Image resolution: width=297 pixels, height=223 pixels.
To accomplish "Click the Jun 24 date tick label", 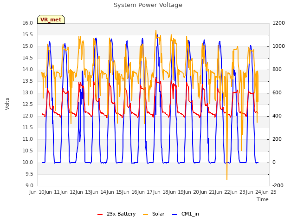I will [x=254, y=192].
